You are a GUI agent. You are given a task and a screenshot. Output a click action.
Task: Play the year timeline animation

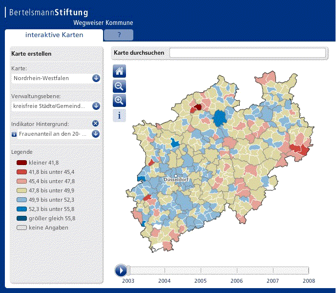(121, 271)
